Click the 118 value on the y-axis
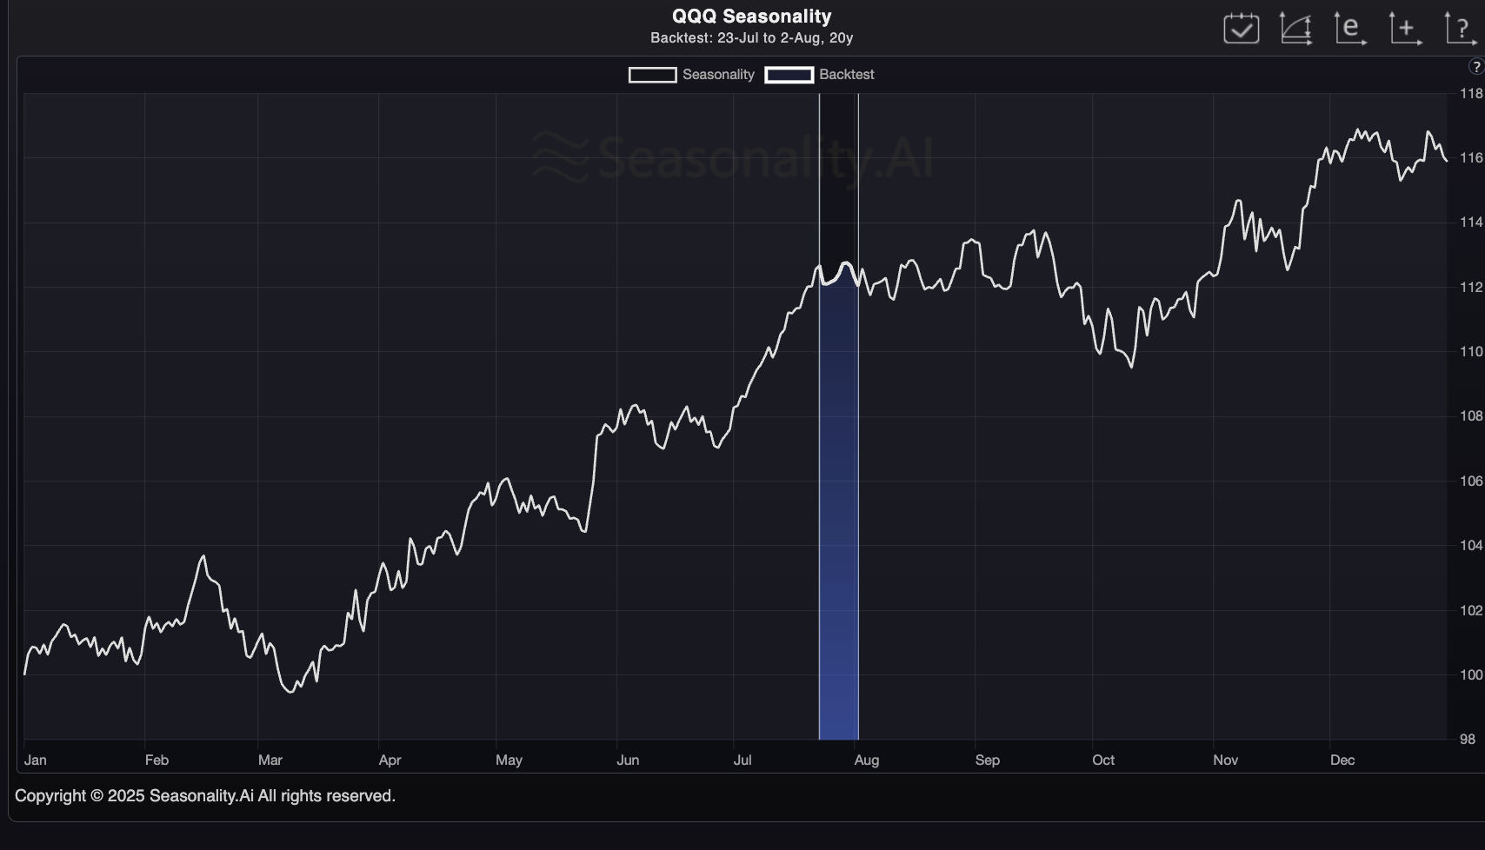 (x=1471, y=94)
